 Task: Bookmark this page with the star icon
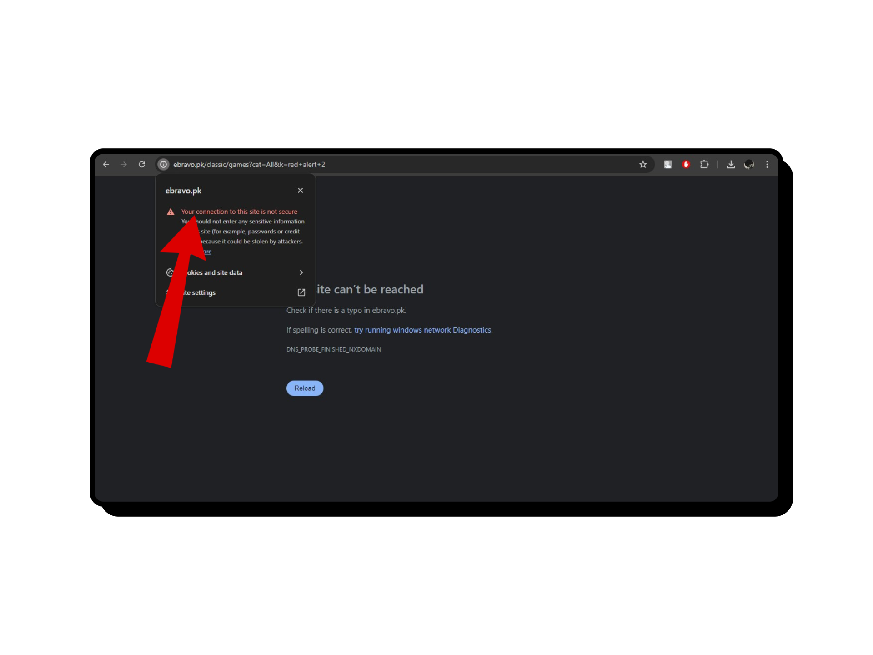click(642, 164)
